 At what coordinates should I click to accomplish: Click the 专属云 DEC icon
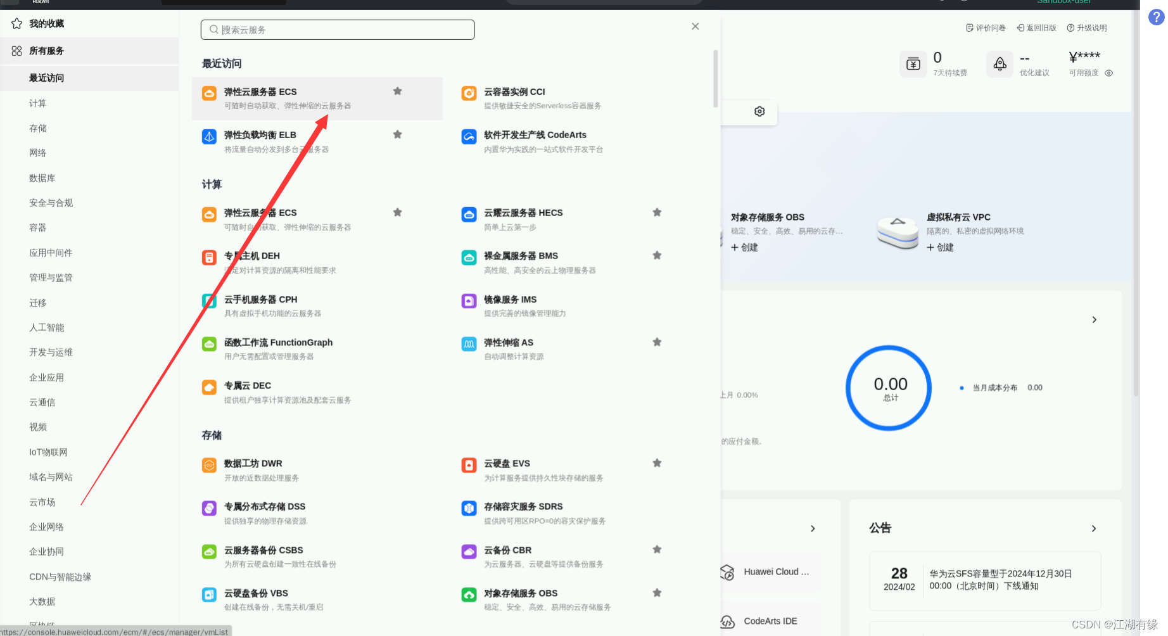pyautogui.click(x=209, y=387)
